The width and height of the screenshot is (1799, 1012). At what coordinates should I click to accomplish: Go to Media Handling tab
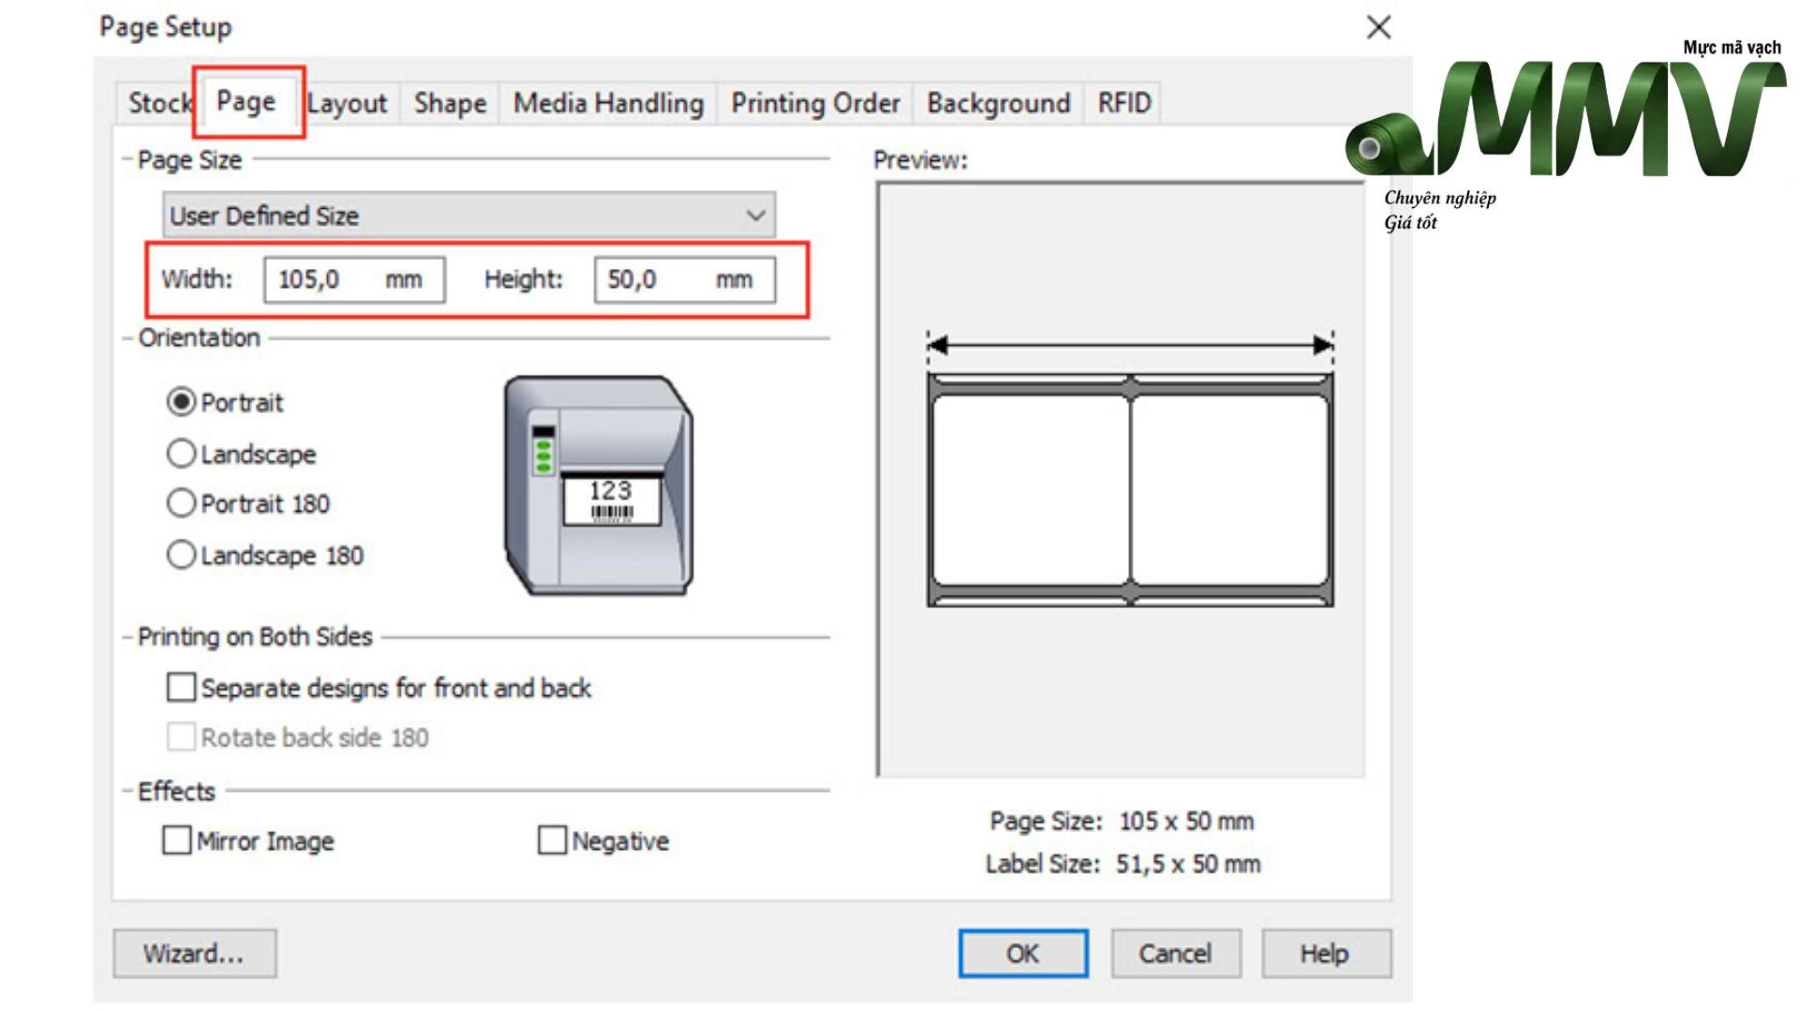[609, 103]
